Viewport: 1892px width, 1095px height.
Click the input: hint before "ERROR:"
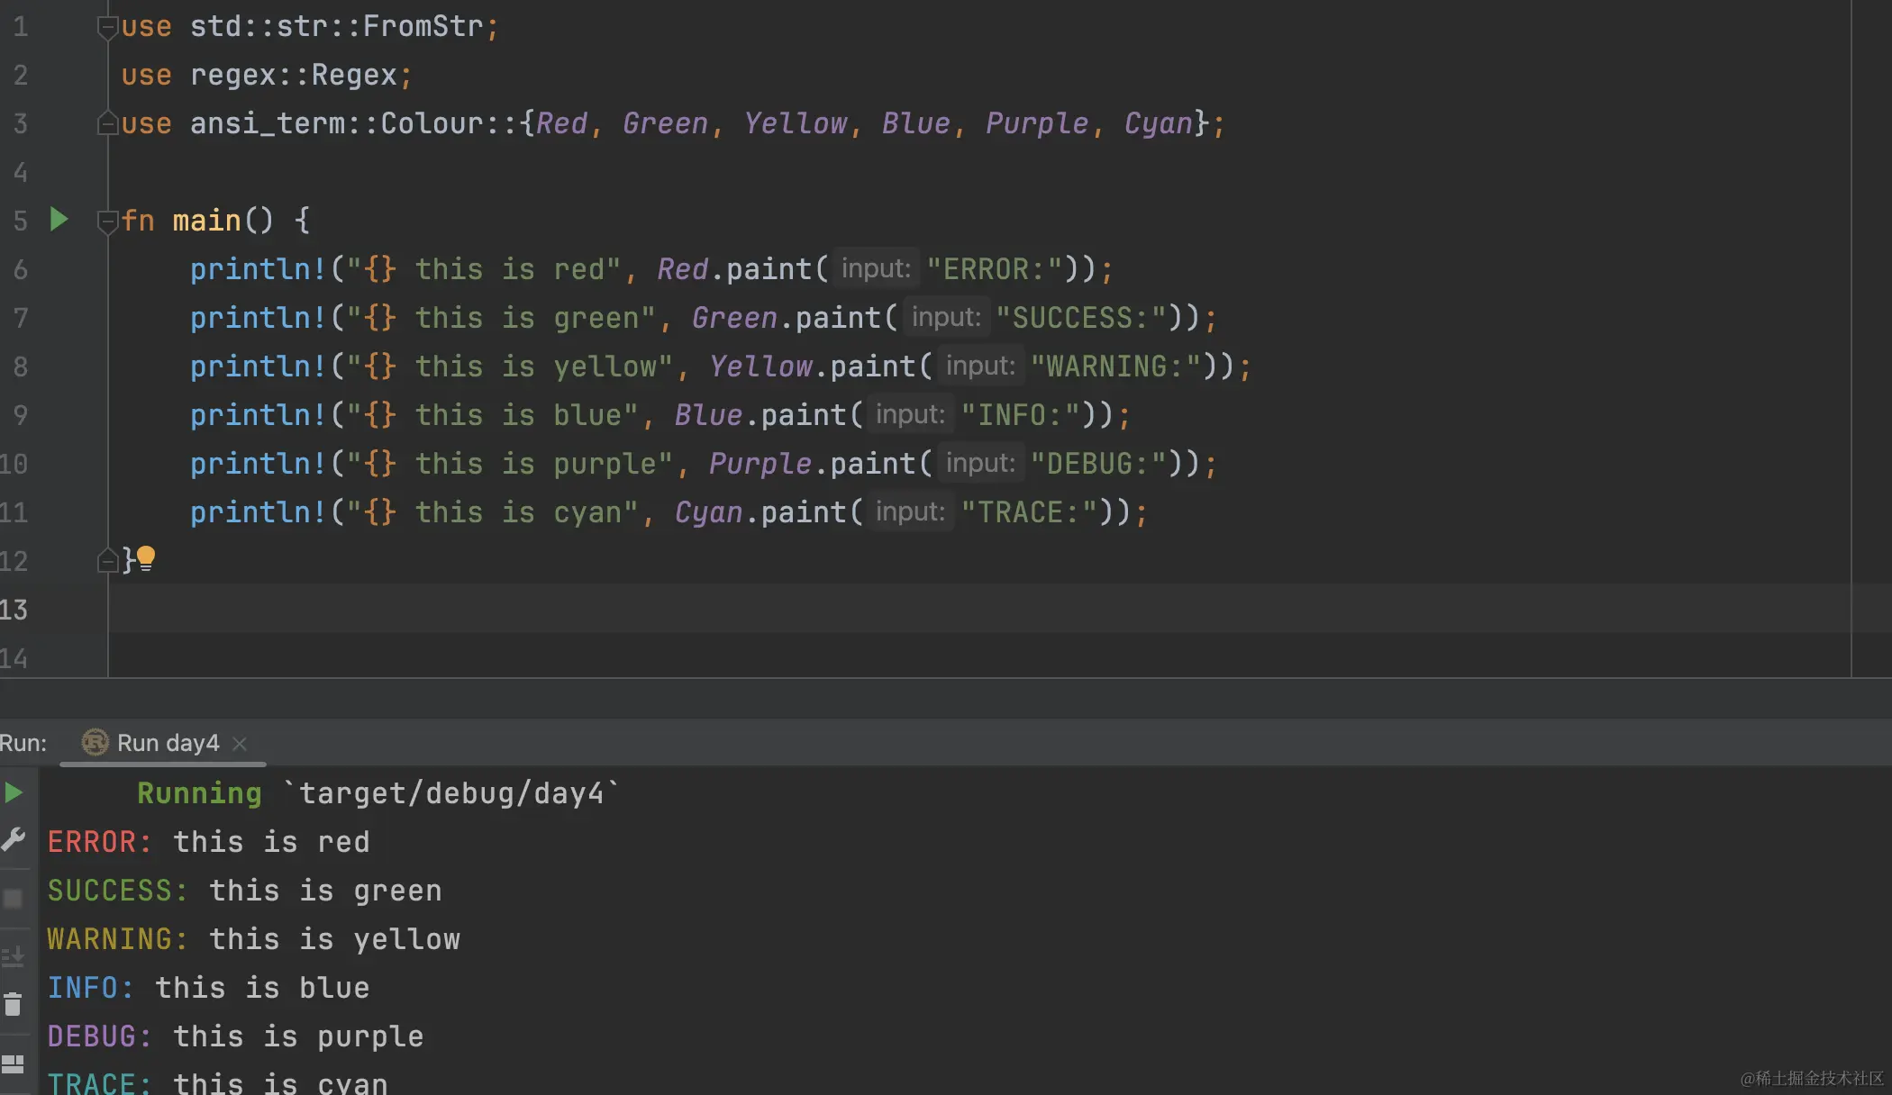point(875,268)
